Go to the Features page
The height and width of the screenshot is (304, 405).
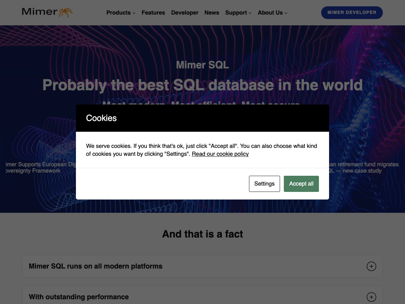tap(153, 13)
